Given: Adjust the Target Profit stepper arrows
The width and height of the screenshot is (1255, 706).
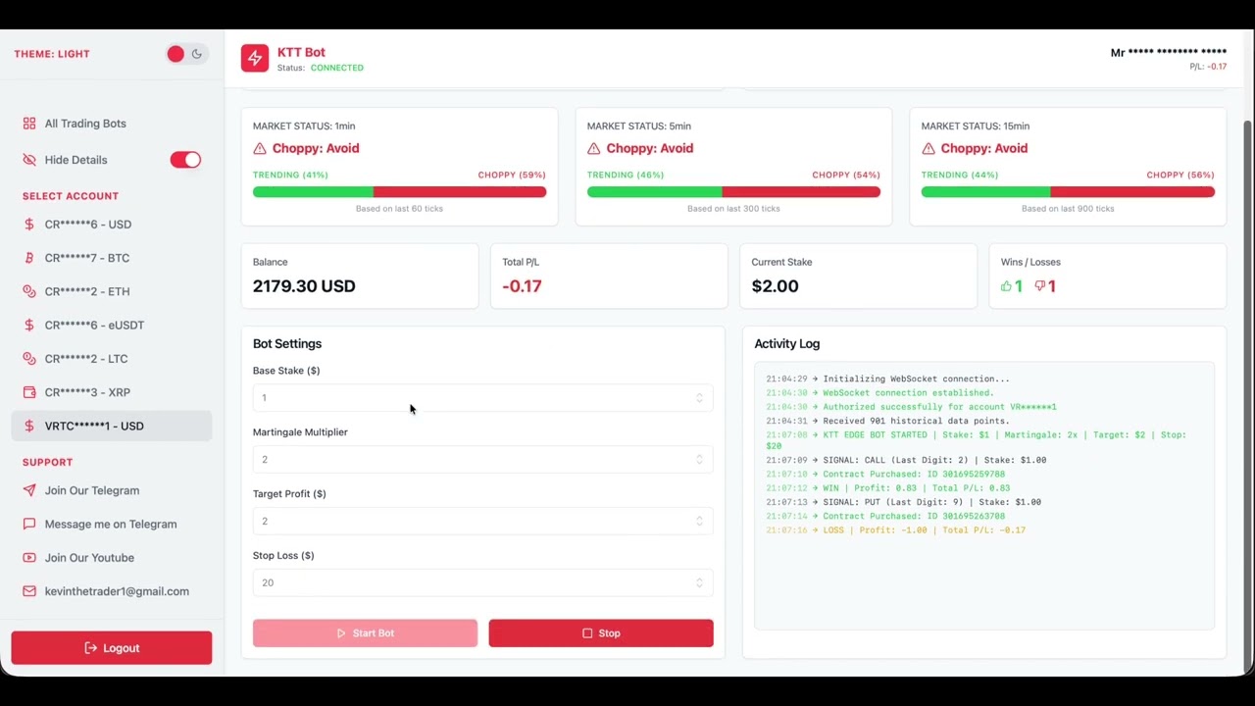Looking at the screenshot, I should point(699,521).
